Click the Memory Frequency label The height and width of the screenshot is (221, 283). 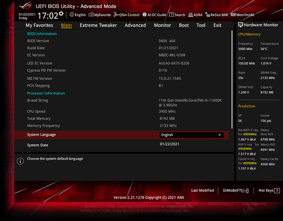(x=43, y=126)
